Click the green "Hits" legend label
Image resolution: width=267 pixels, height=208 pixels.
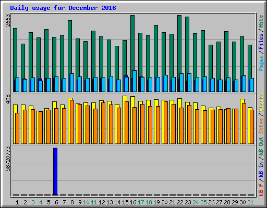[261, 21]
